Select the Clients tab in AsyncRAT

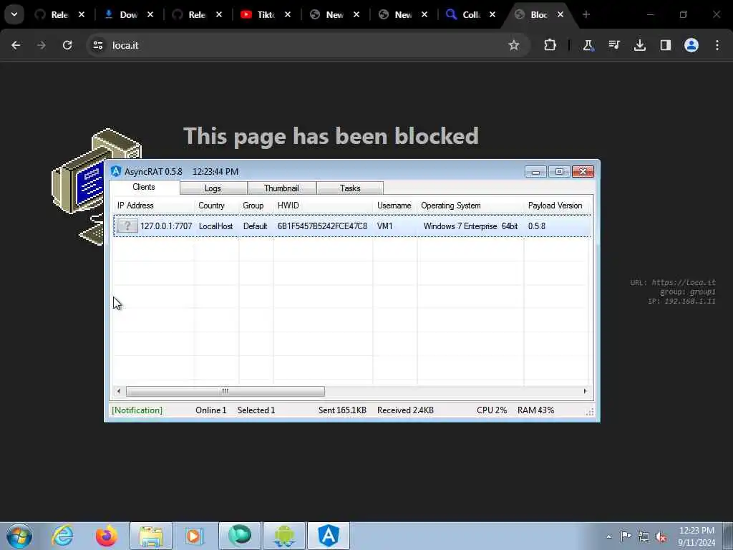[x=144, y=187]
